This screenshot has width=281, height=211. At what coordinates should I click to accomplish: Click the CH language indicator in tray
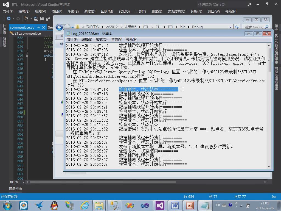point(218,205)
